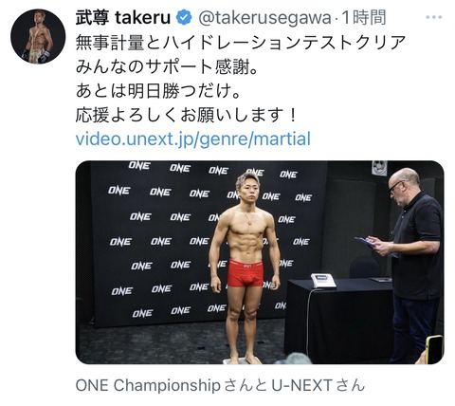Viewport: 455px width, 406px height.
Task: Click the blue verified badge
Action: click(184, 17)
